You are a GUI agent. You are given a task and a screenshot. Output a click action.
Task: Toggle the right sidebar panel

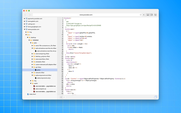pyautogui.click(x=151, y=15)
